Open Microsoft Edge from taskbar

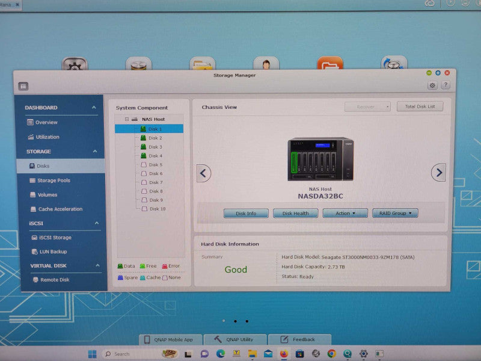coord(220,354)
